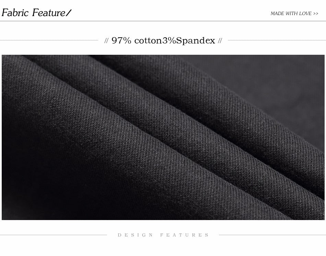
Task: Click the '>>' arrows after LOVE
Action: (315, 14)
